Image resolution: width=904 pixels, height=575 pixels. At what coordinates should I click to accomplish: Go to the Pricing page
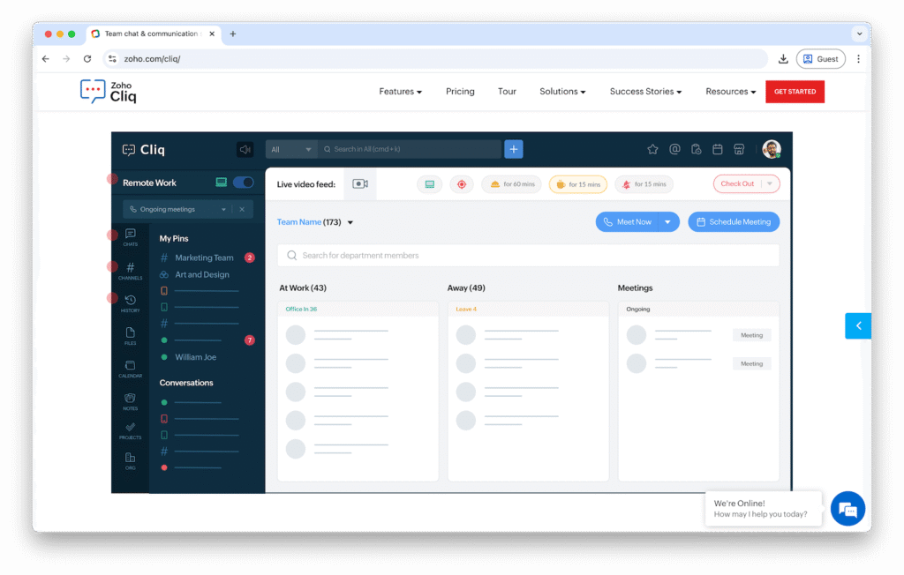click(x=460, y=92)
